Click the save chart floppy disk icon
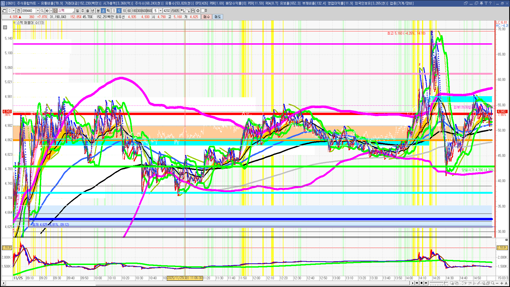 tap(193, 11)
